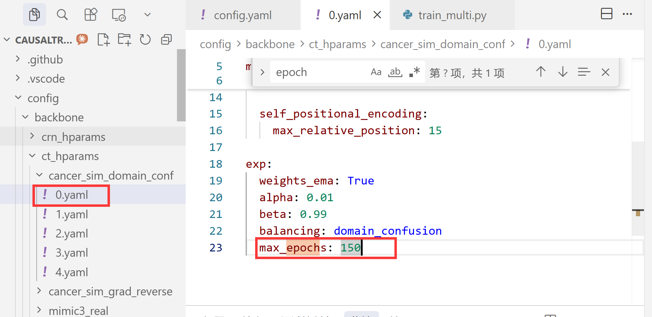Click config in the breadcrumb
This screenshot has height=317, width=652.
(x=215, y=44)
